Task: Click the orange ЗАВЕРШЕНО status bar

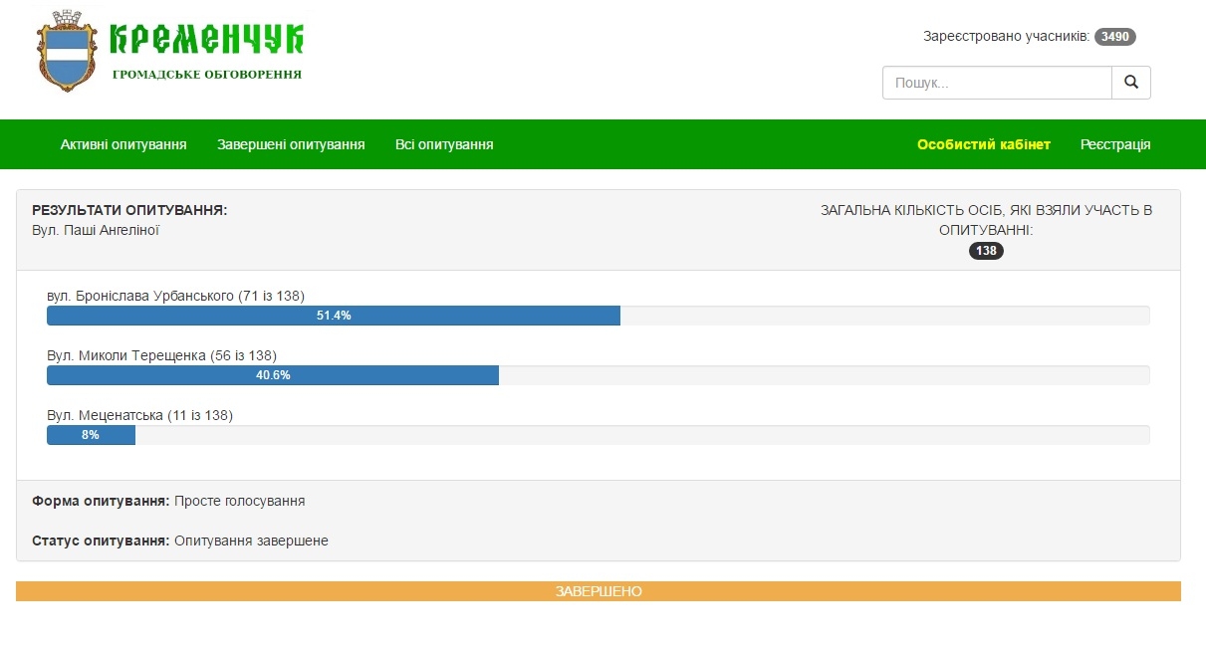Action: point(598,591)
